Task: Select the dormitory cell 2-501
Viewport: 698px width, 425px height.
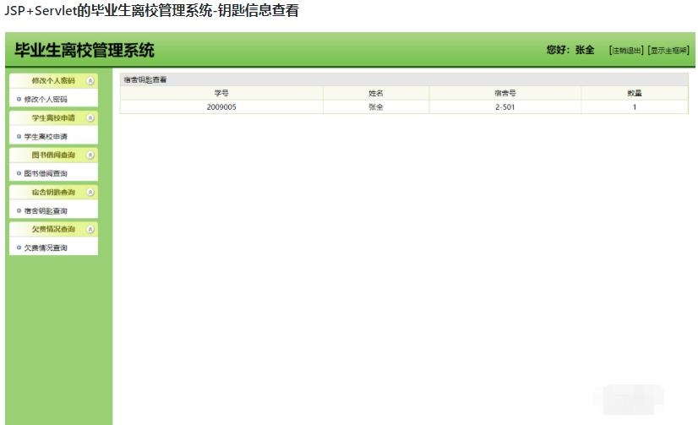Action: 504,106
